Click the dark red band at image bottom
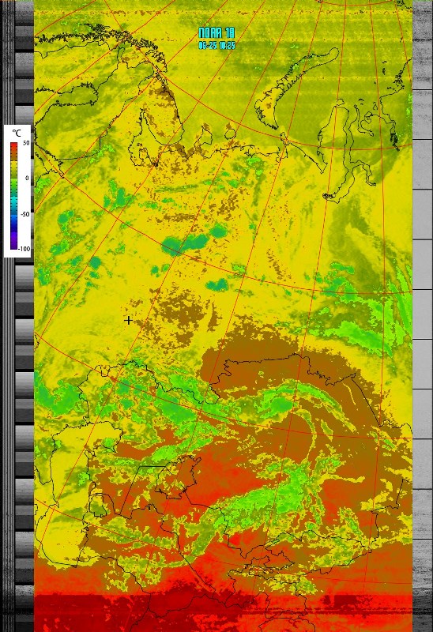The width and height of the screenshot is (433, 632). (x=223, y=613)
